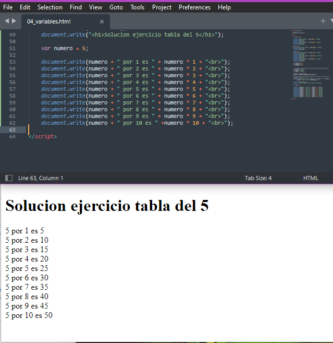The width and height of the screenshot is (333, 343).
Task: Change HTML syntax in status bar
Action: 311,178
